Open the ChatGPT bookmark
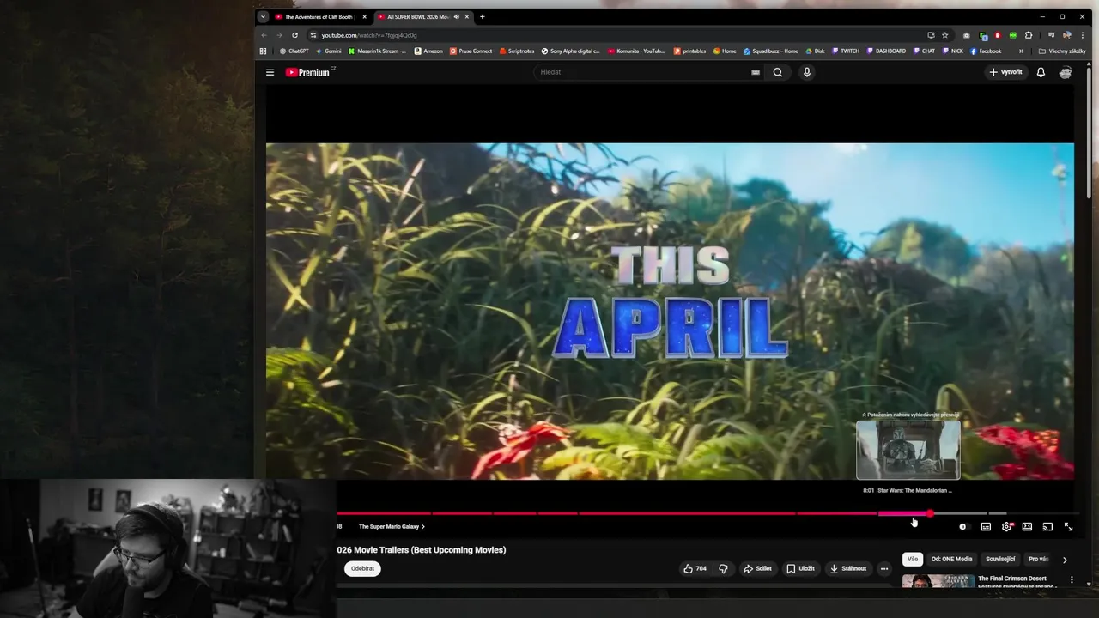Screen dimensions: 1099x618 pos(294,51)
